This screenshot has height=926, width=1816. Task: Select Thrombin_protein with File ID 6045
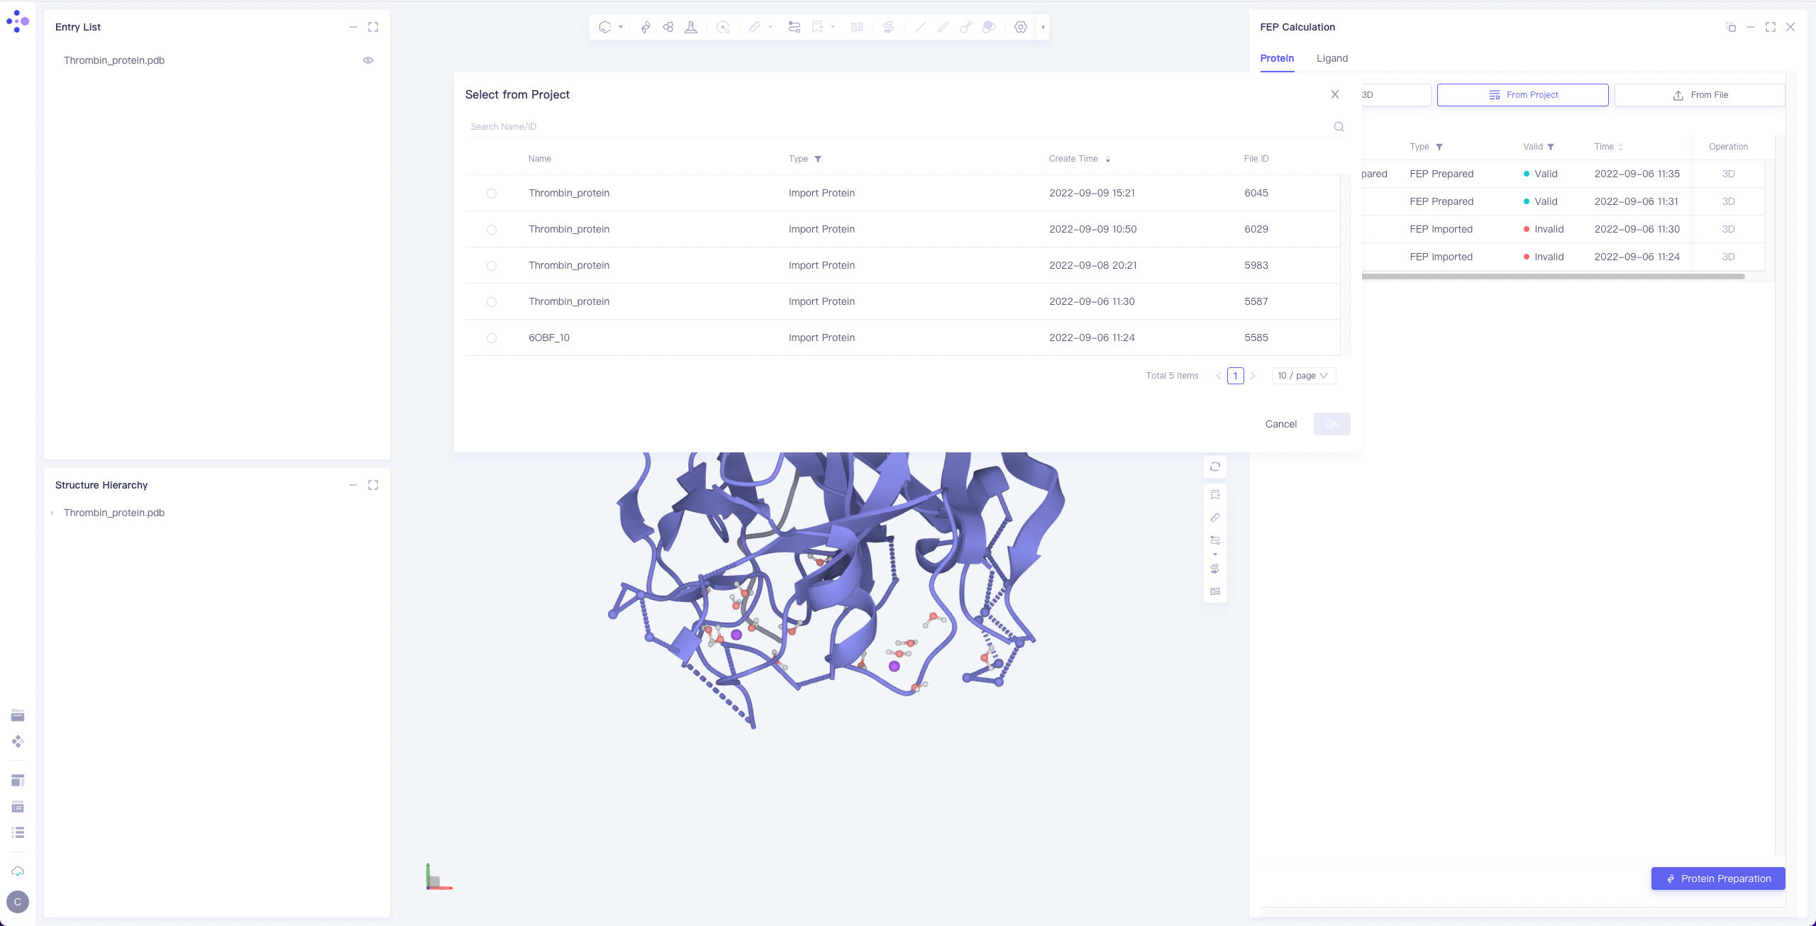492,194
